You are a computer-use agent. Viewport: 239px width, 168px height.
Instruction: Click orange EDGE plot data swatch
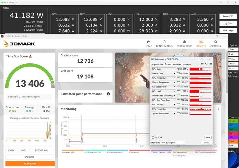click(233, 141)
